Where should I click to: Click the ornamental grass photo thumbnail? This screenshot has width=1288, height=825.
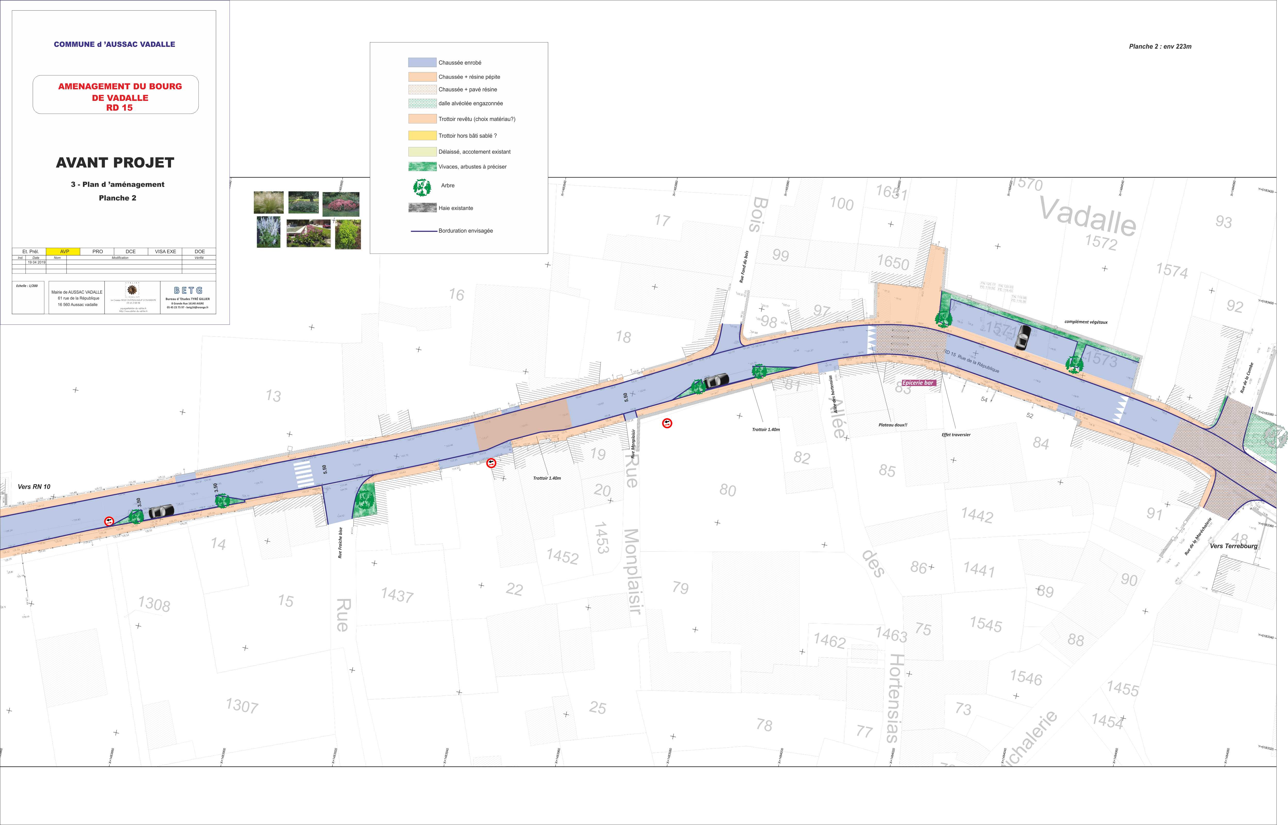coord(268,203)
